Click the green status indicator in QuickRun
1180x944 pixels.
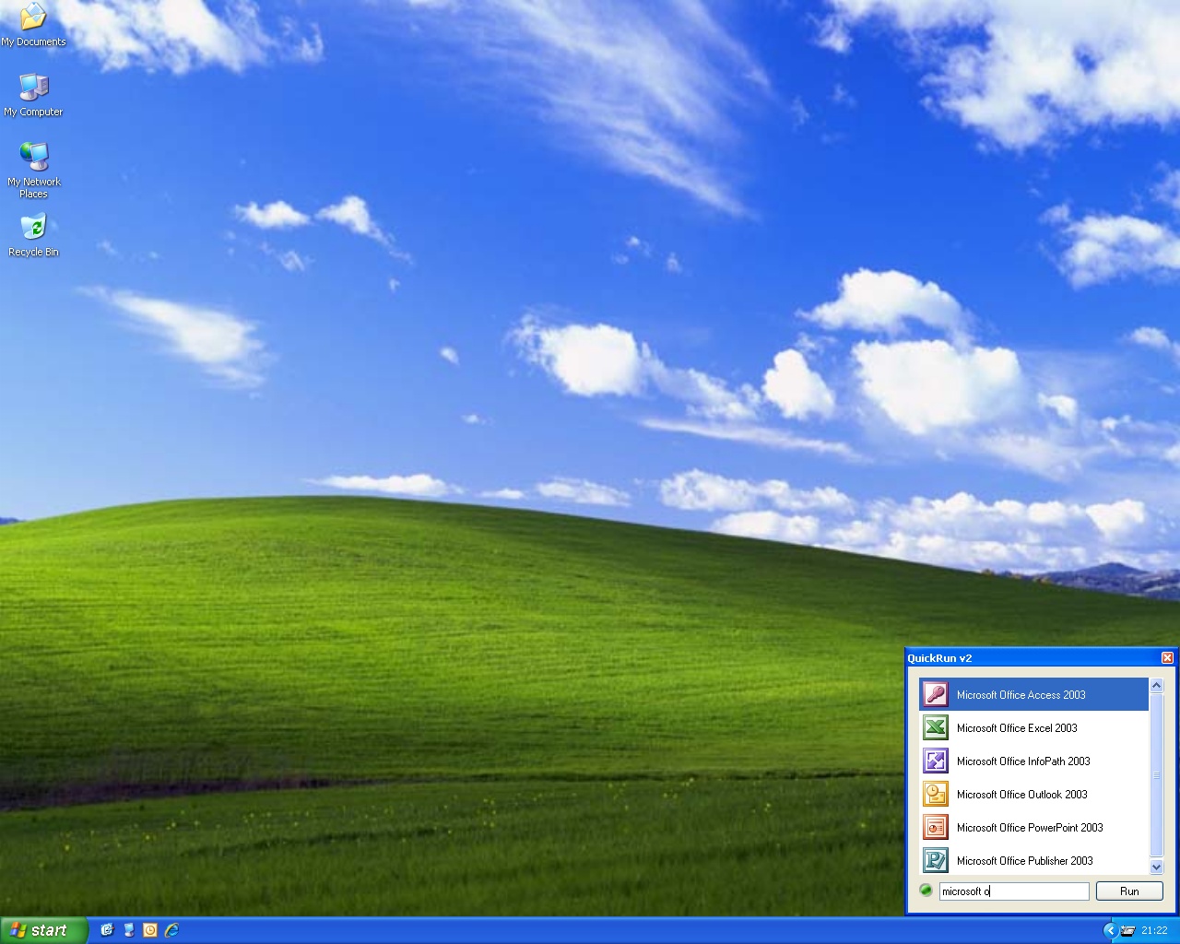pyautogui.click(x=926, y=891)
